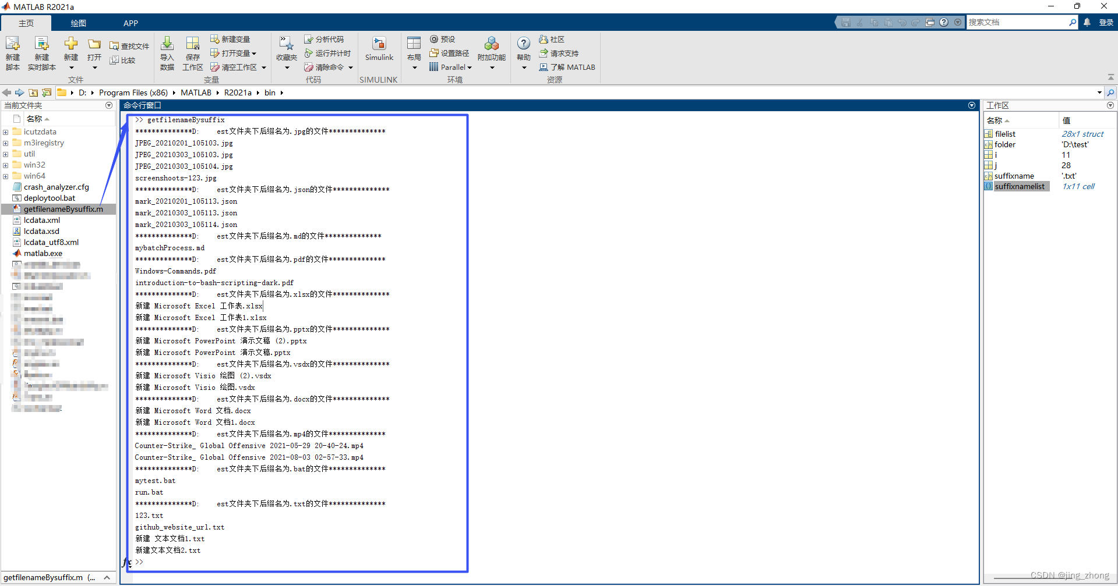The height and width of the screenshot is (586, 1118).
Task: Click Compare (比较) button
Action: 122,60
